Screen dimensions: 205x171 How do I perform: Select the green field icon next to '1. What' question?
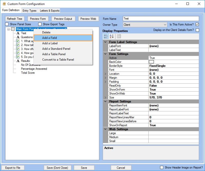click(x=17, y=41)
